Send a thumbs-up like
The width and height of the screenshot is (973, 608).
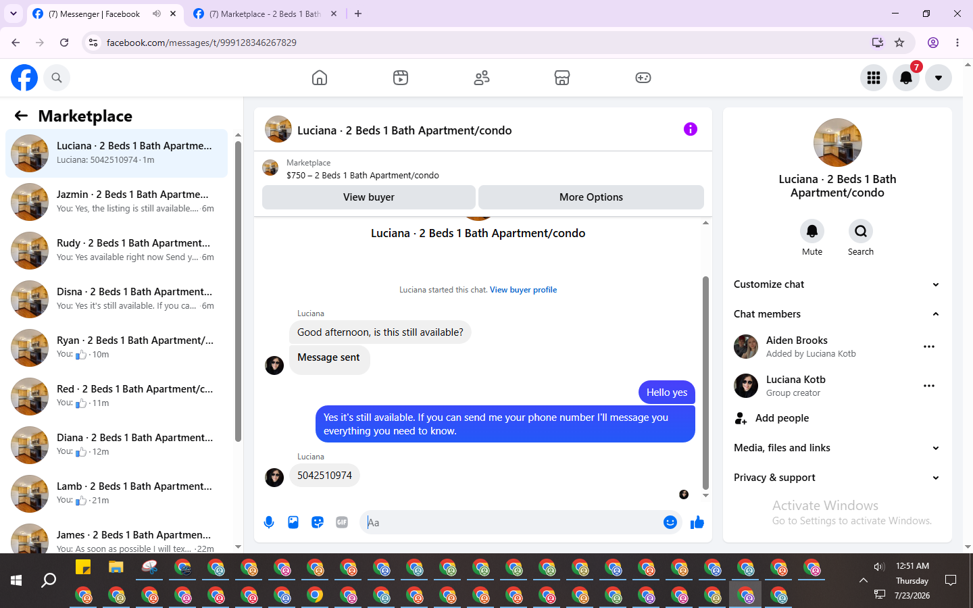[x=697, y=522]
